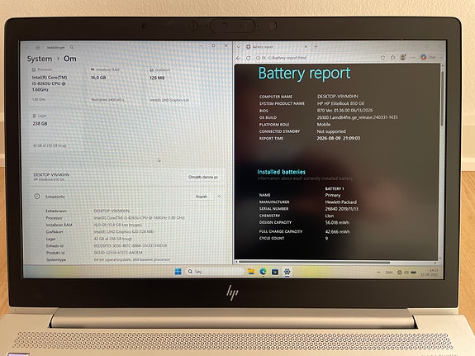Expand the Edge tab actions dropdown
This screenshot has height=356, width=475.
[239, 47]
